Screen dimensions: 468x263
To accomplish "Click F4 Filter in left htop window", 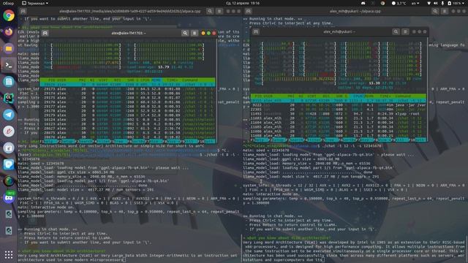I will tap(102, 141).
